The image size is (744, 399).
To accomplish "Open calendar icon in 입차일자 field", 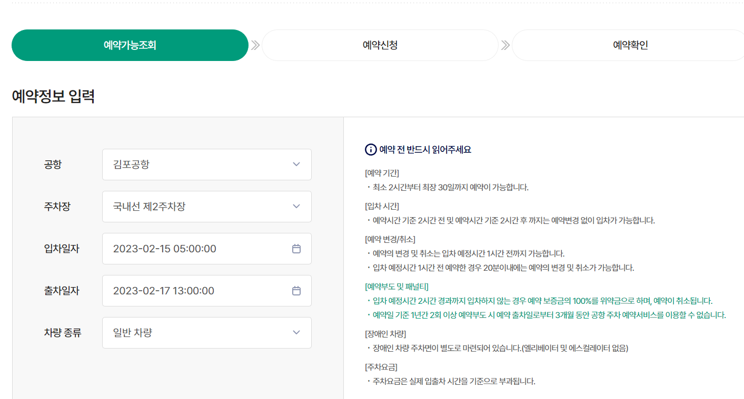I will 296,249.
